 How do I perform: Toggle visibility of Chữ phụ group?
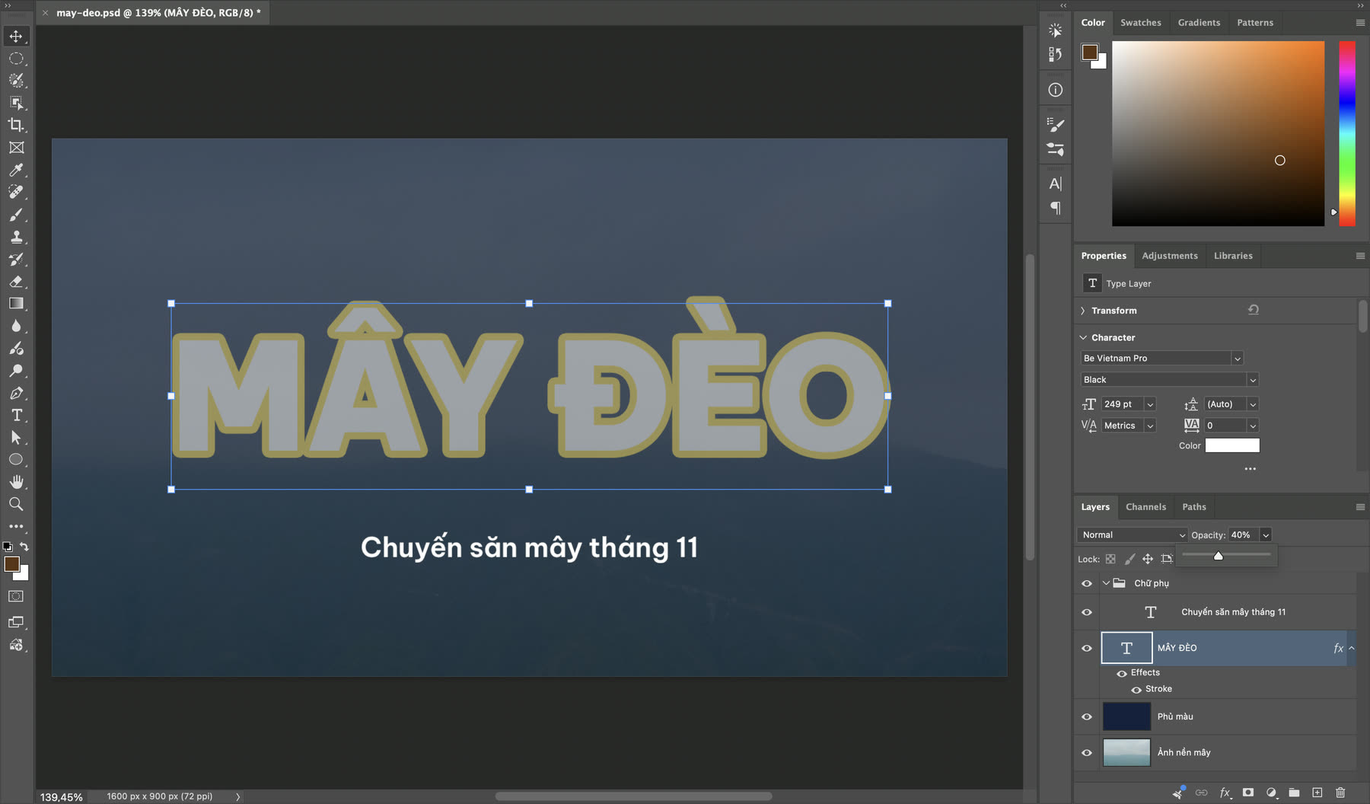(1087, 584)
